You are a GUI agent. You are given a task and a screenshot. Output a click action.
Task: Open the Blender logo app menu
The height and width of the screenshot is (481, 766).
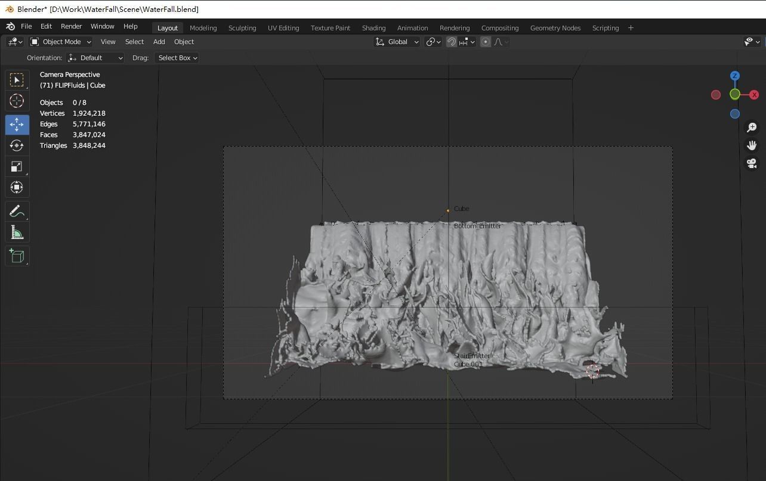(10, 27)
